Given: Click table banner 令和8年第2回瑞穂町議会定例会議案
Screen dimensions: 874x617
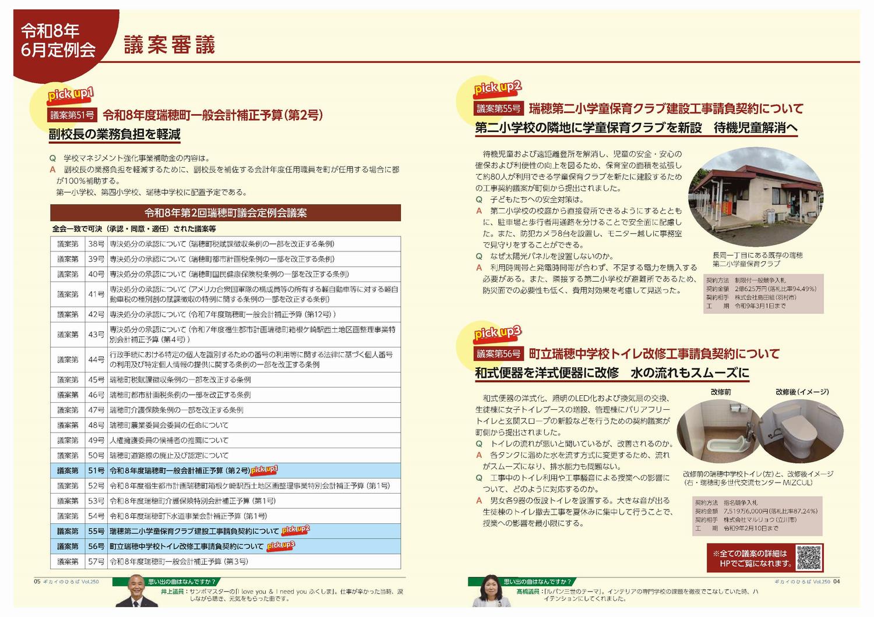Looking at the screenshot, I should [225, 213].
